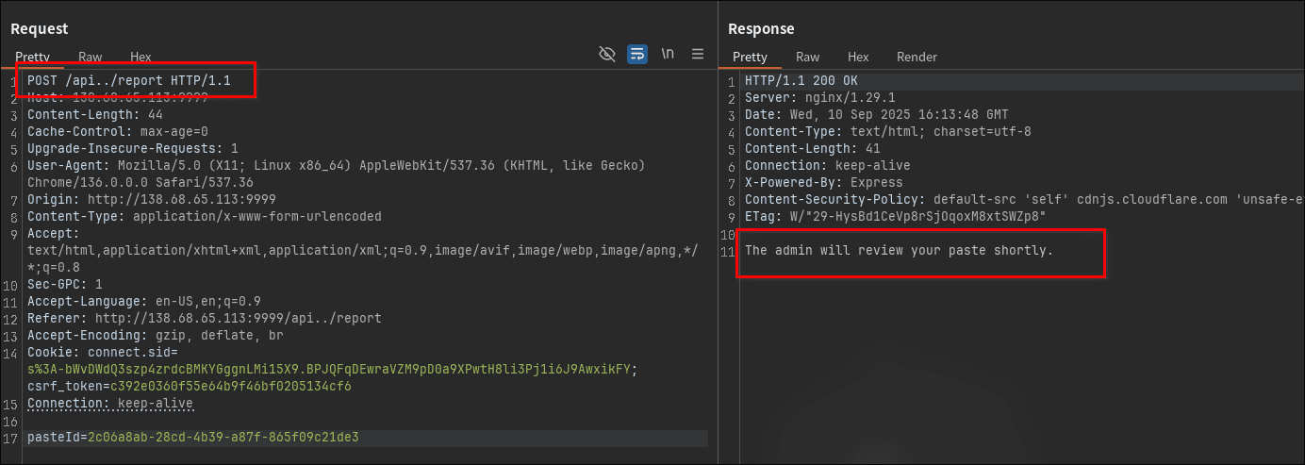Click the pasteId value in request body
Image resolution: width=1305 pixels, height=465 pixels.
tap(223, 438)
